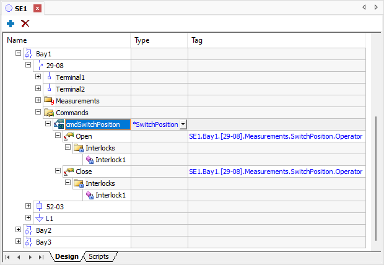Screen dimensions: 384x265
Task: Select the cmdSwitchPosition name cell
Action: 98,124
